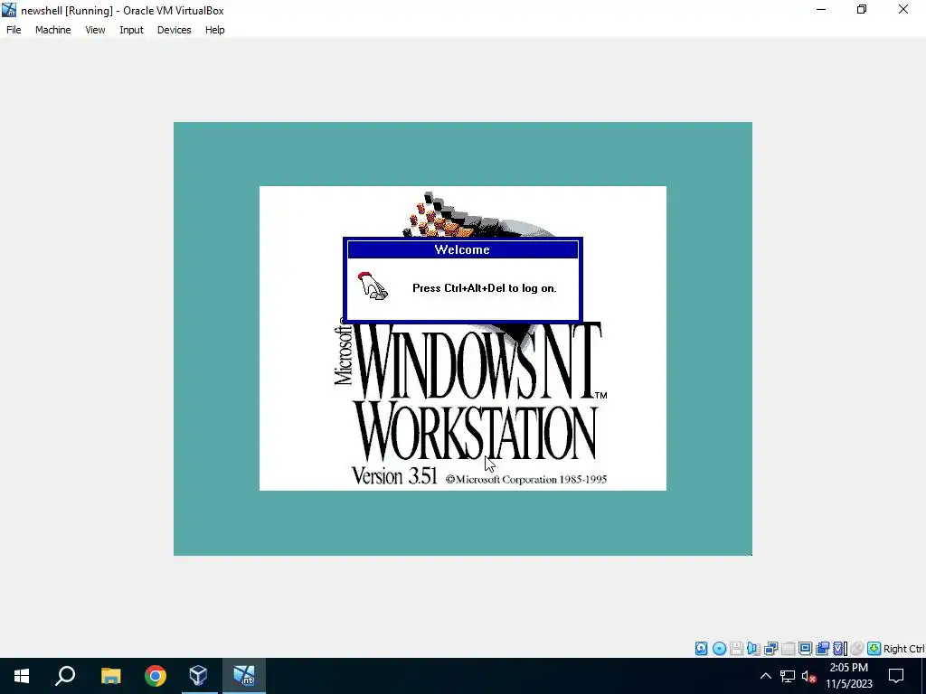Restore down the VirtualBox window
926x694 pixels.
(862, 9)
